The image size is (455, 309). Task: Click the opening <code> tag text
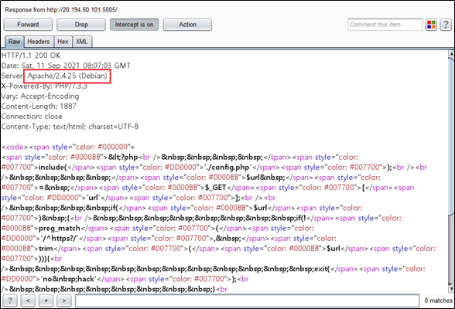point(15,147)
